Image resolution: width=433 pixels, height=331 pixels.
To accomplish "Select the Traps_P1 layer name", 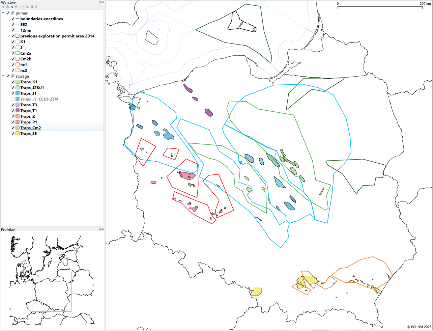I will click(x=29, y=122).
